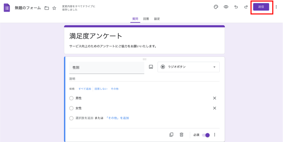Switch to the 回答 tab
Screen dimensions: 283x142
click(x=146, y=19)
